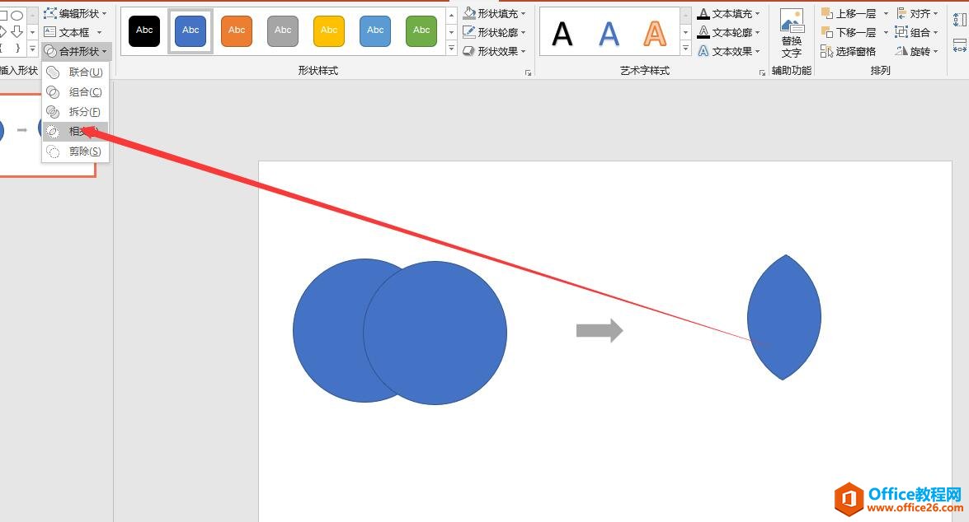This screenshot has height=522, width=969.
Task: Open the 选择窗格 (Selection Pane)
Action: (x=855, y=51)
